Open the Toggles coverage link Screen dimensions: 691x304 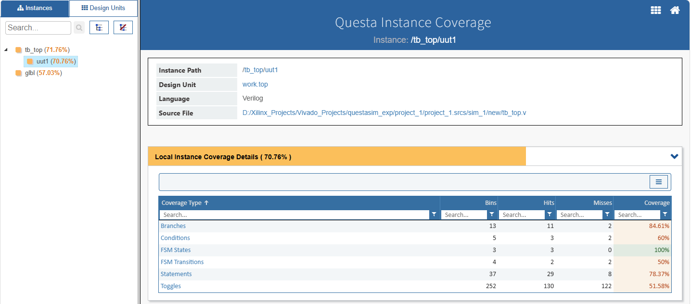point(171,286)
